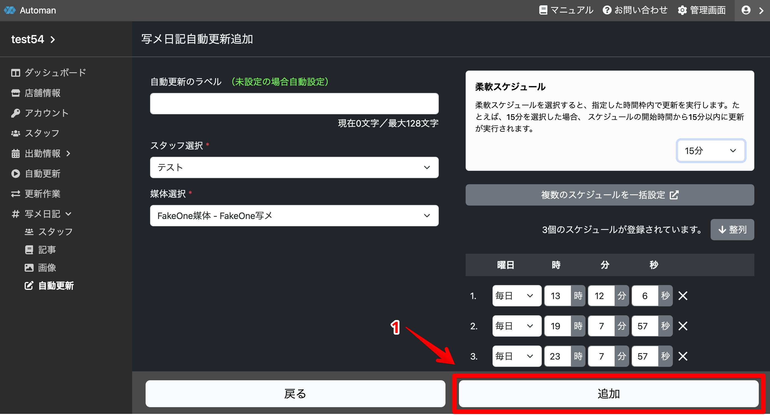
Task: Open ダッシュボード in sidebar
Action: tap(49, 73)
